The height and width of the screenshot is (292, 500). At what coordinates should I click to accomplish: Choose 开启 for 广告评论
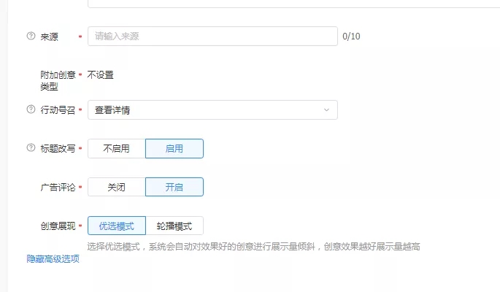pos(174,187)
